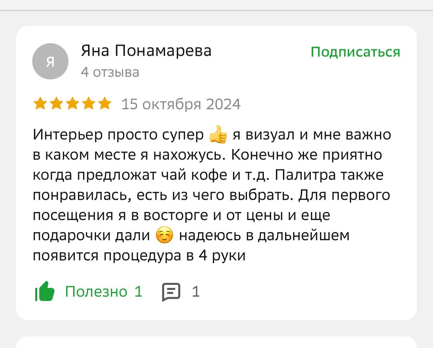
Task: Click the comment count next to the bubble
Action: tap(196, 291)
